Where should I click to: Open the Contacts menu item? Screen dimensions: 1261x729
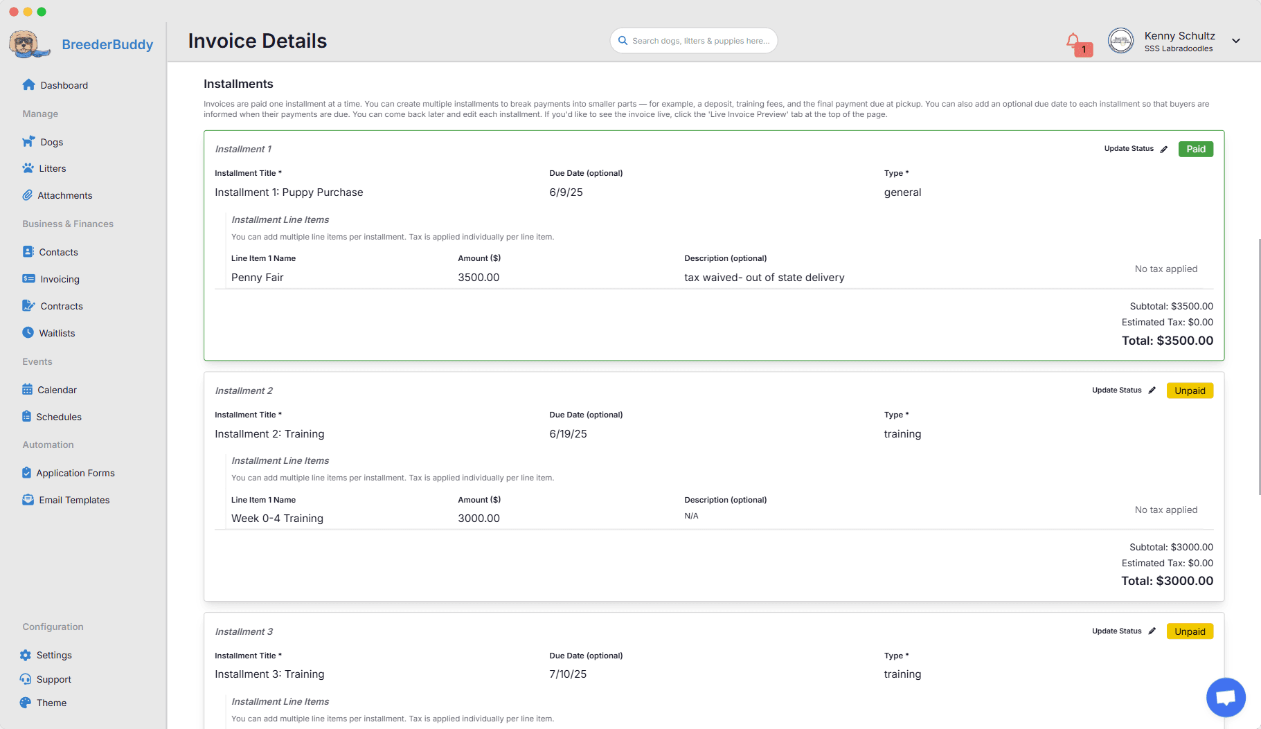point(51,252)
